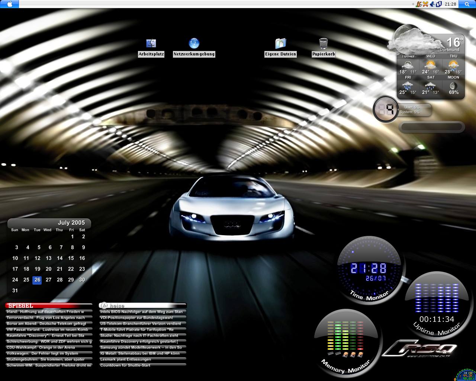Screen dimensions: 476x381
Task: Click the CPU meter round gauge
Action: click(x=386, y=109)
